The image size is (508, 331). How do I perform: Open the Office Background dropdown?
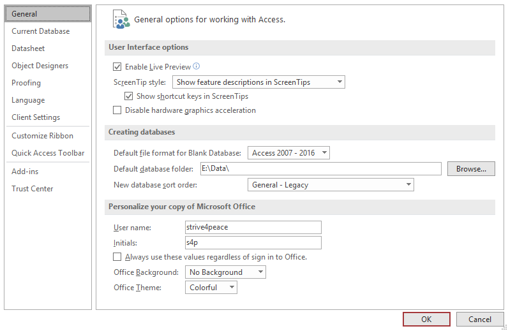[225, 272]
